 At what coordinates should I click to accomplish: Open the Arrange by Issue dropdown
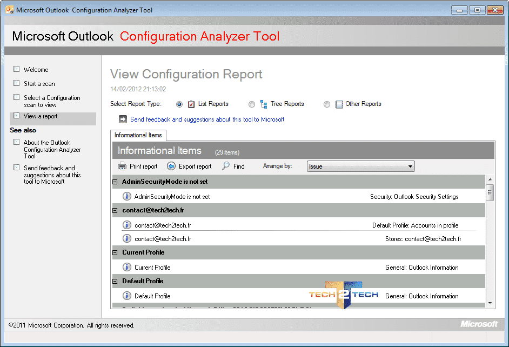(x=360, y=166)
